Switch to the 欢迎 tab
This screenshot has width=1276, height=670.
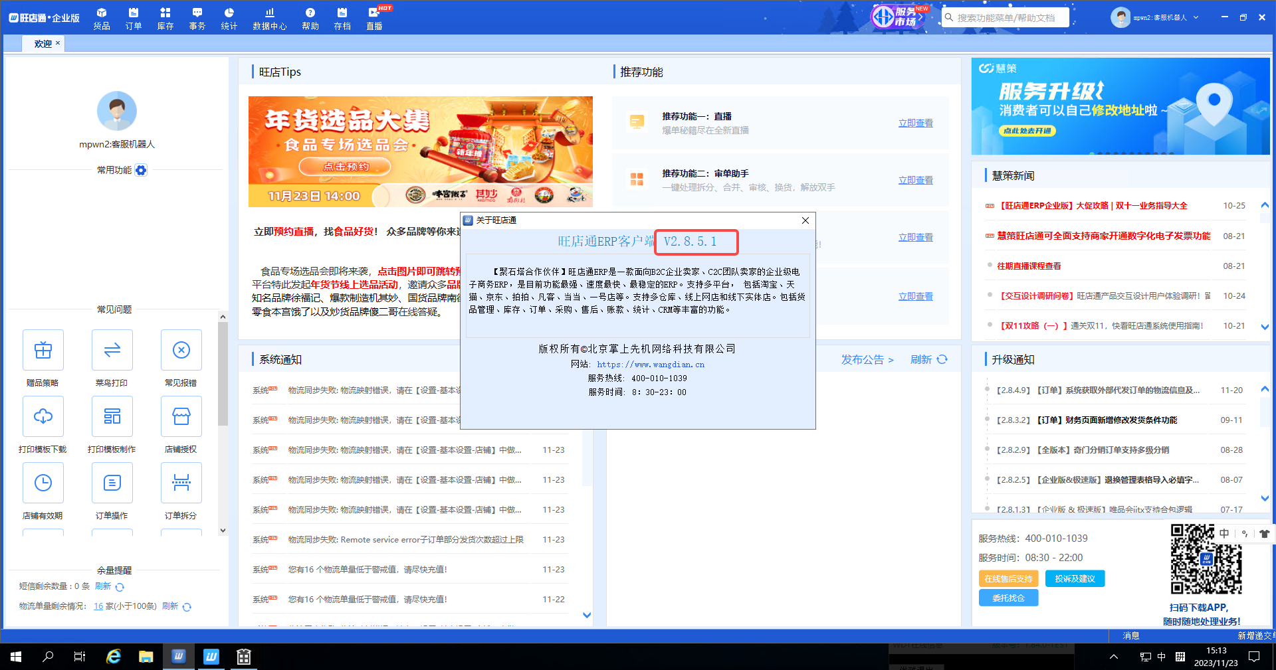pyautogui.click(x=43, y=43)
